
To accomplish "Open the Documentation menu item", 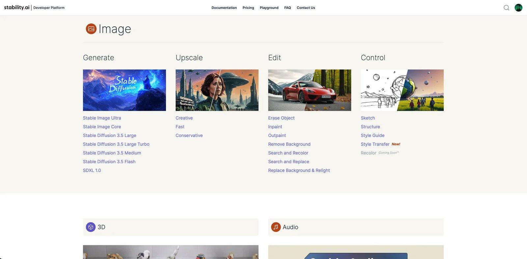I will coord(224,8).
